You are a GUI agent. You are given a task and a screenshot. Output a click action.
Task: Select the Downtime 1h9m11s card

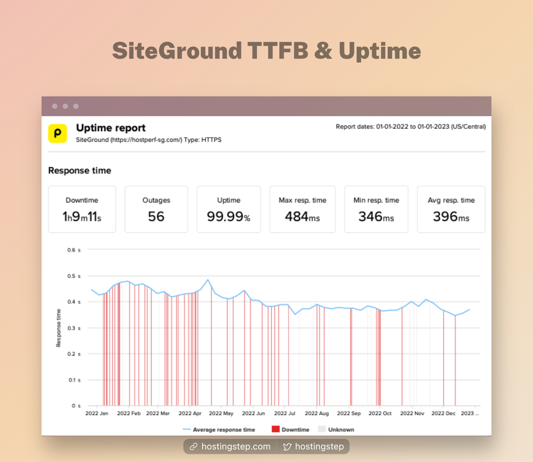click(x=82, y=209)
